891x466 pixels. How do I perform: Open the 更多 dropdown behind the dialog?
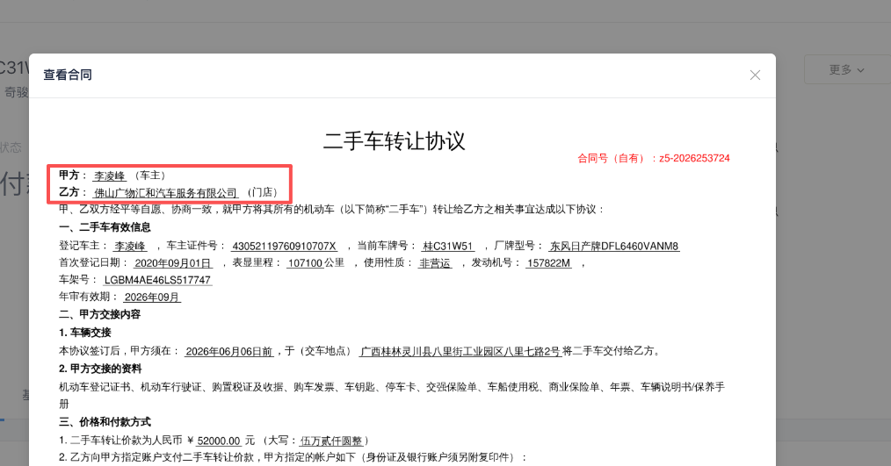point(847,70)
